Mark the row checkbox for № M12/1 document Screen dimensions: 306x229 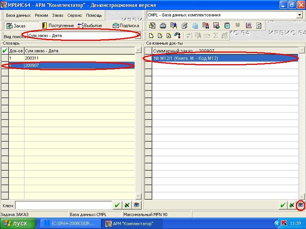tap(148, 58)
